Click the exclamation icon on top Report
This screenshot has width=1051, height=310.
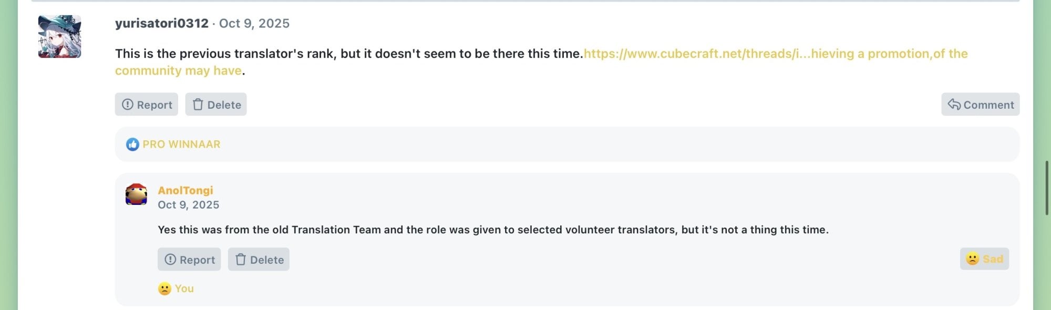click(x=128, y=104)
